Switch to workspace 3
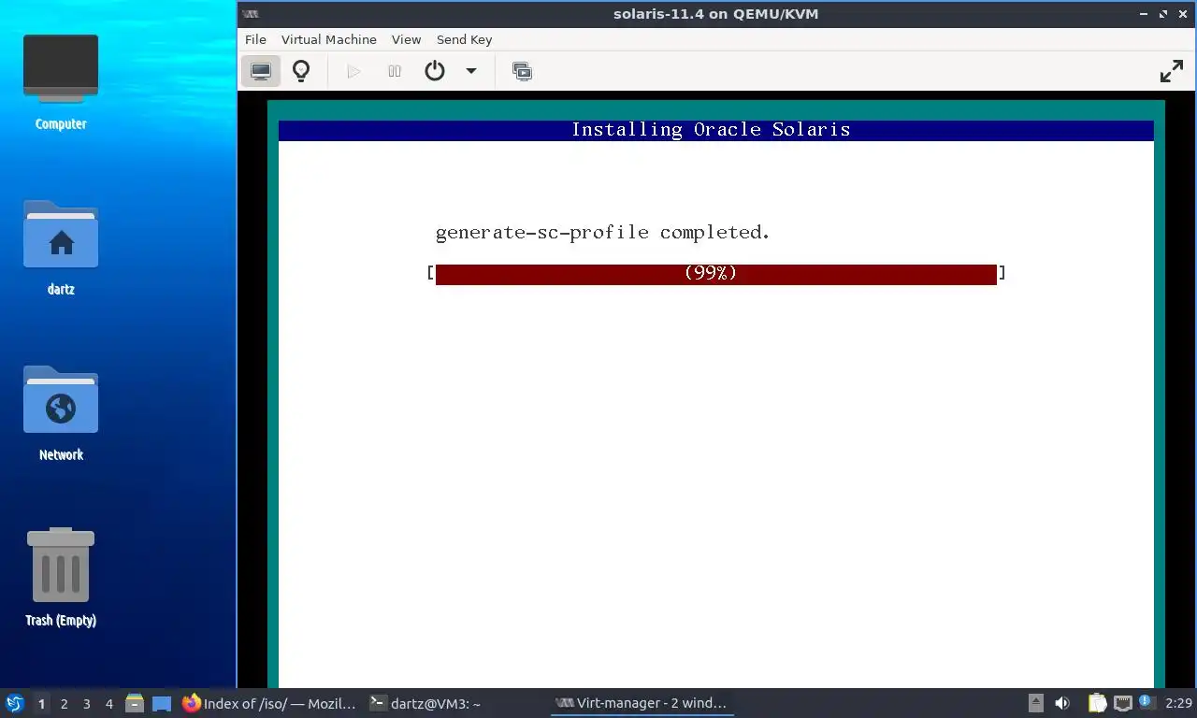The image size is (1197, 718). tap(86, 704)
